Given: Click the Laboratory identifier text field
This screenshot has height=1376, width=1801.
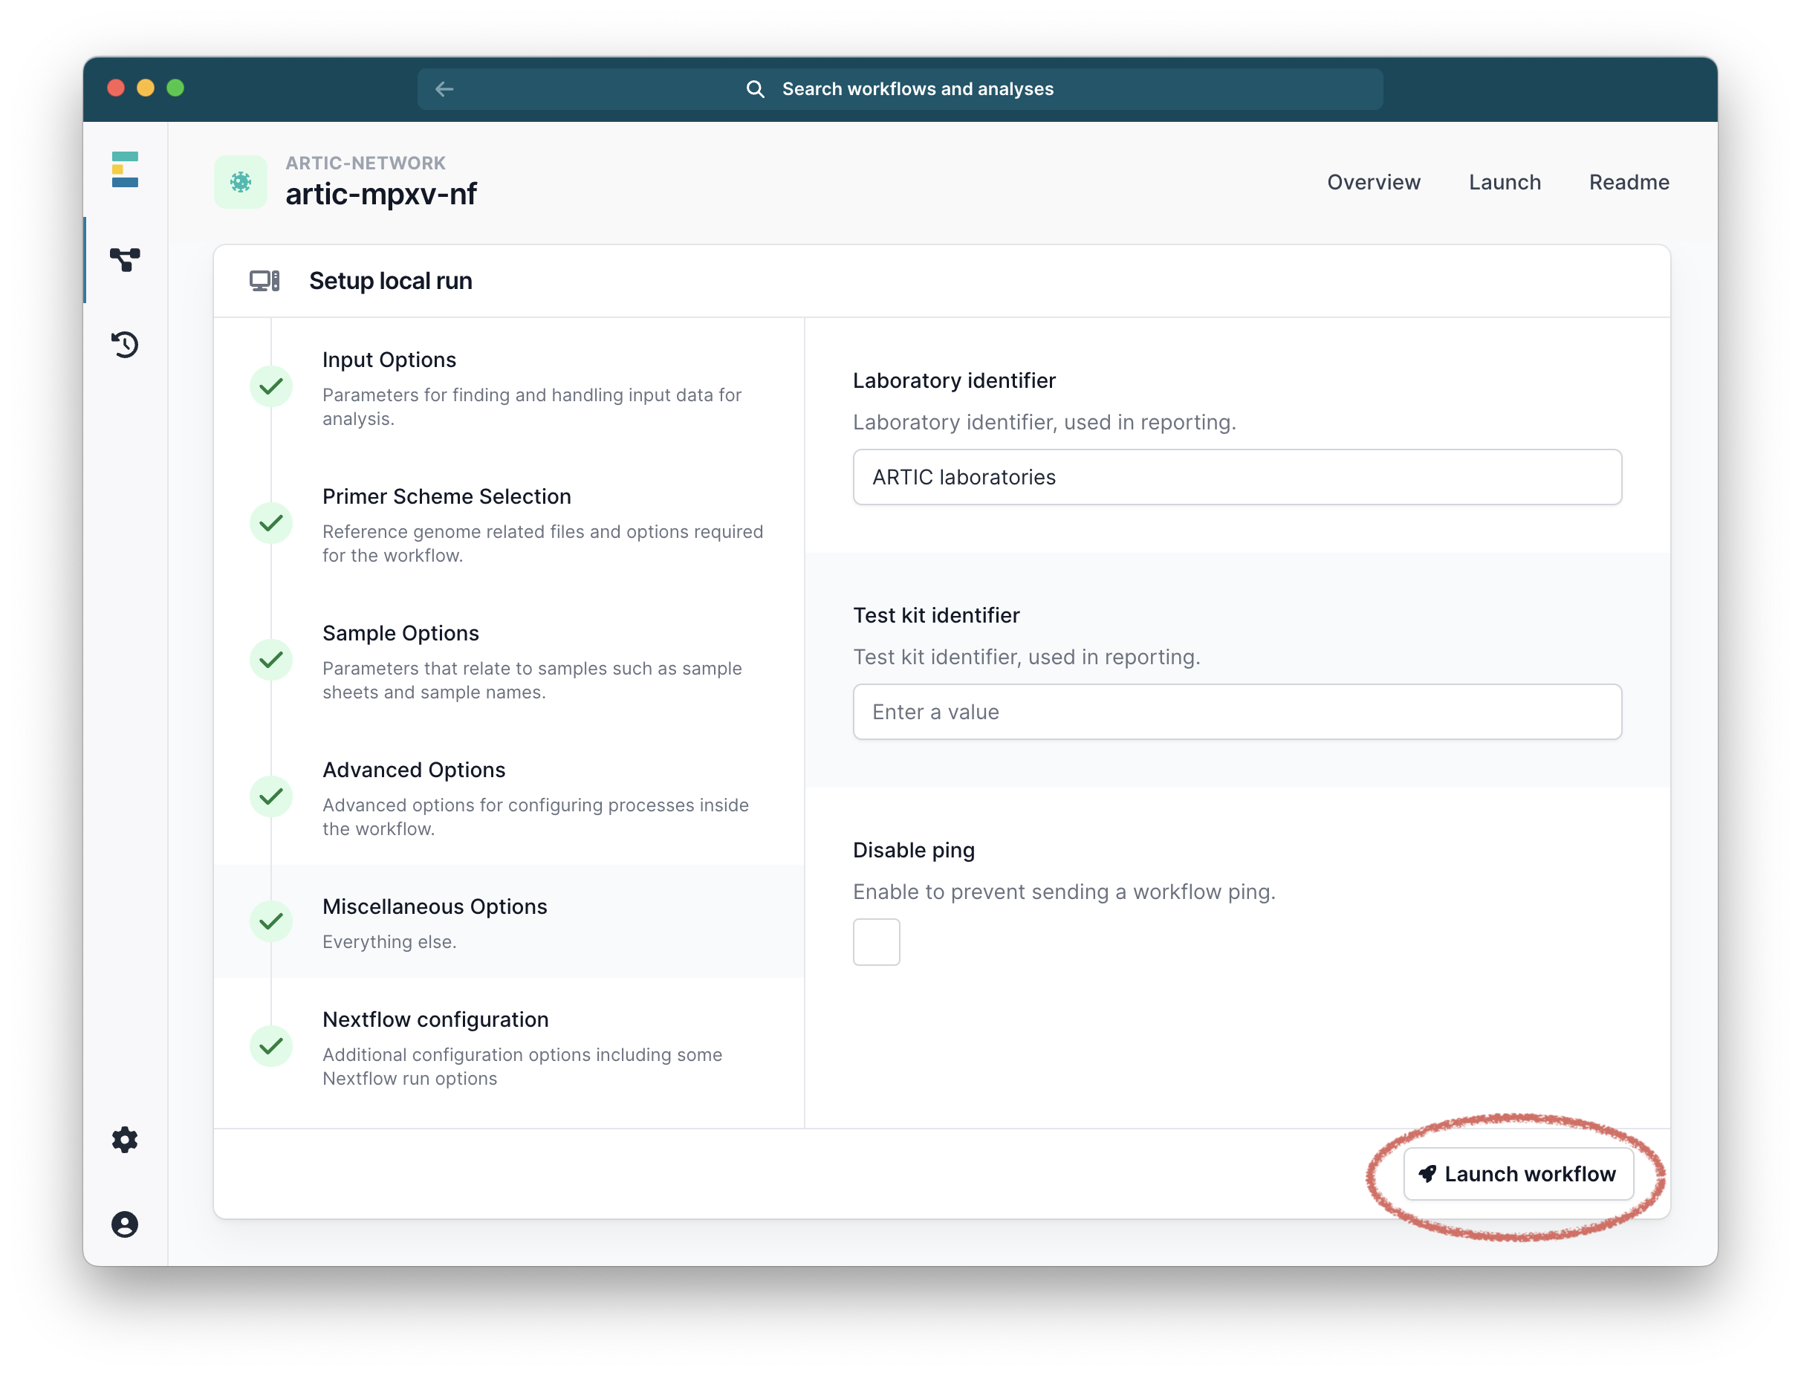Looking at the screenshot, I should click(1237, 478).
